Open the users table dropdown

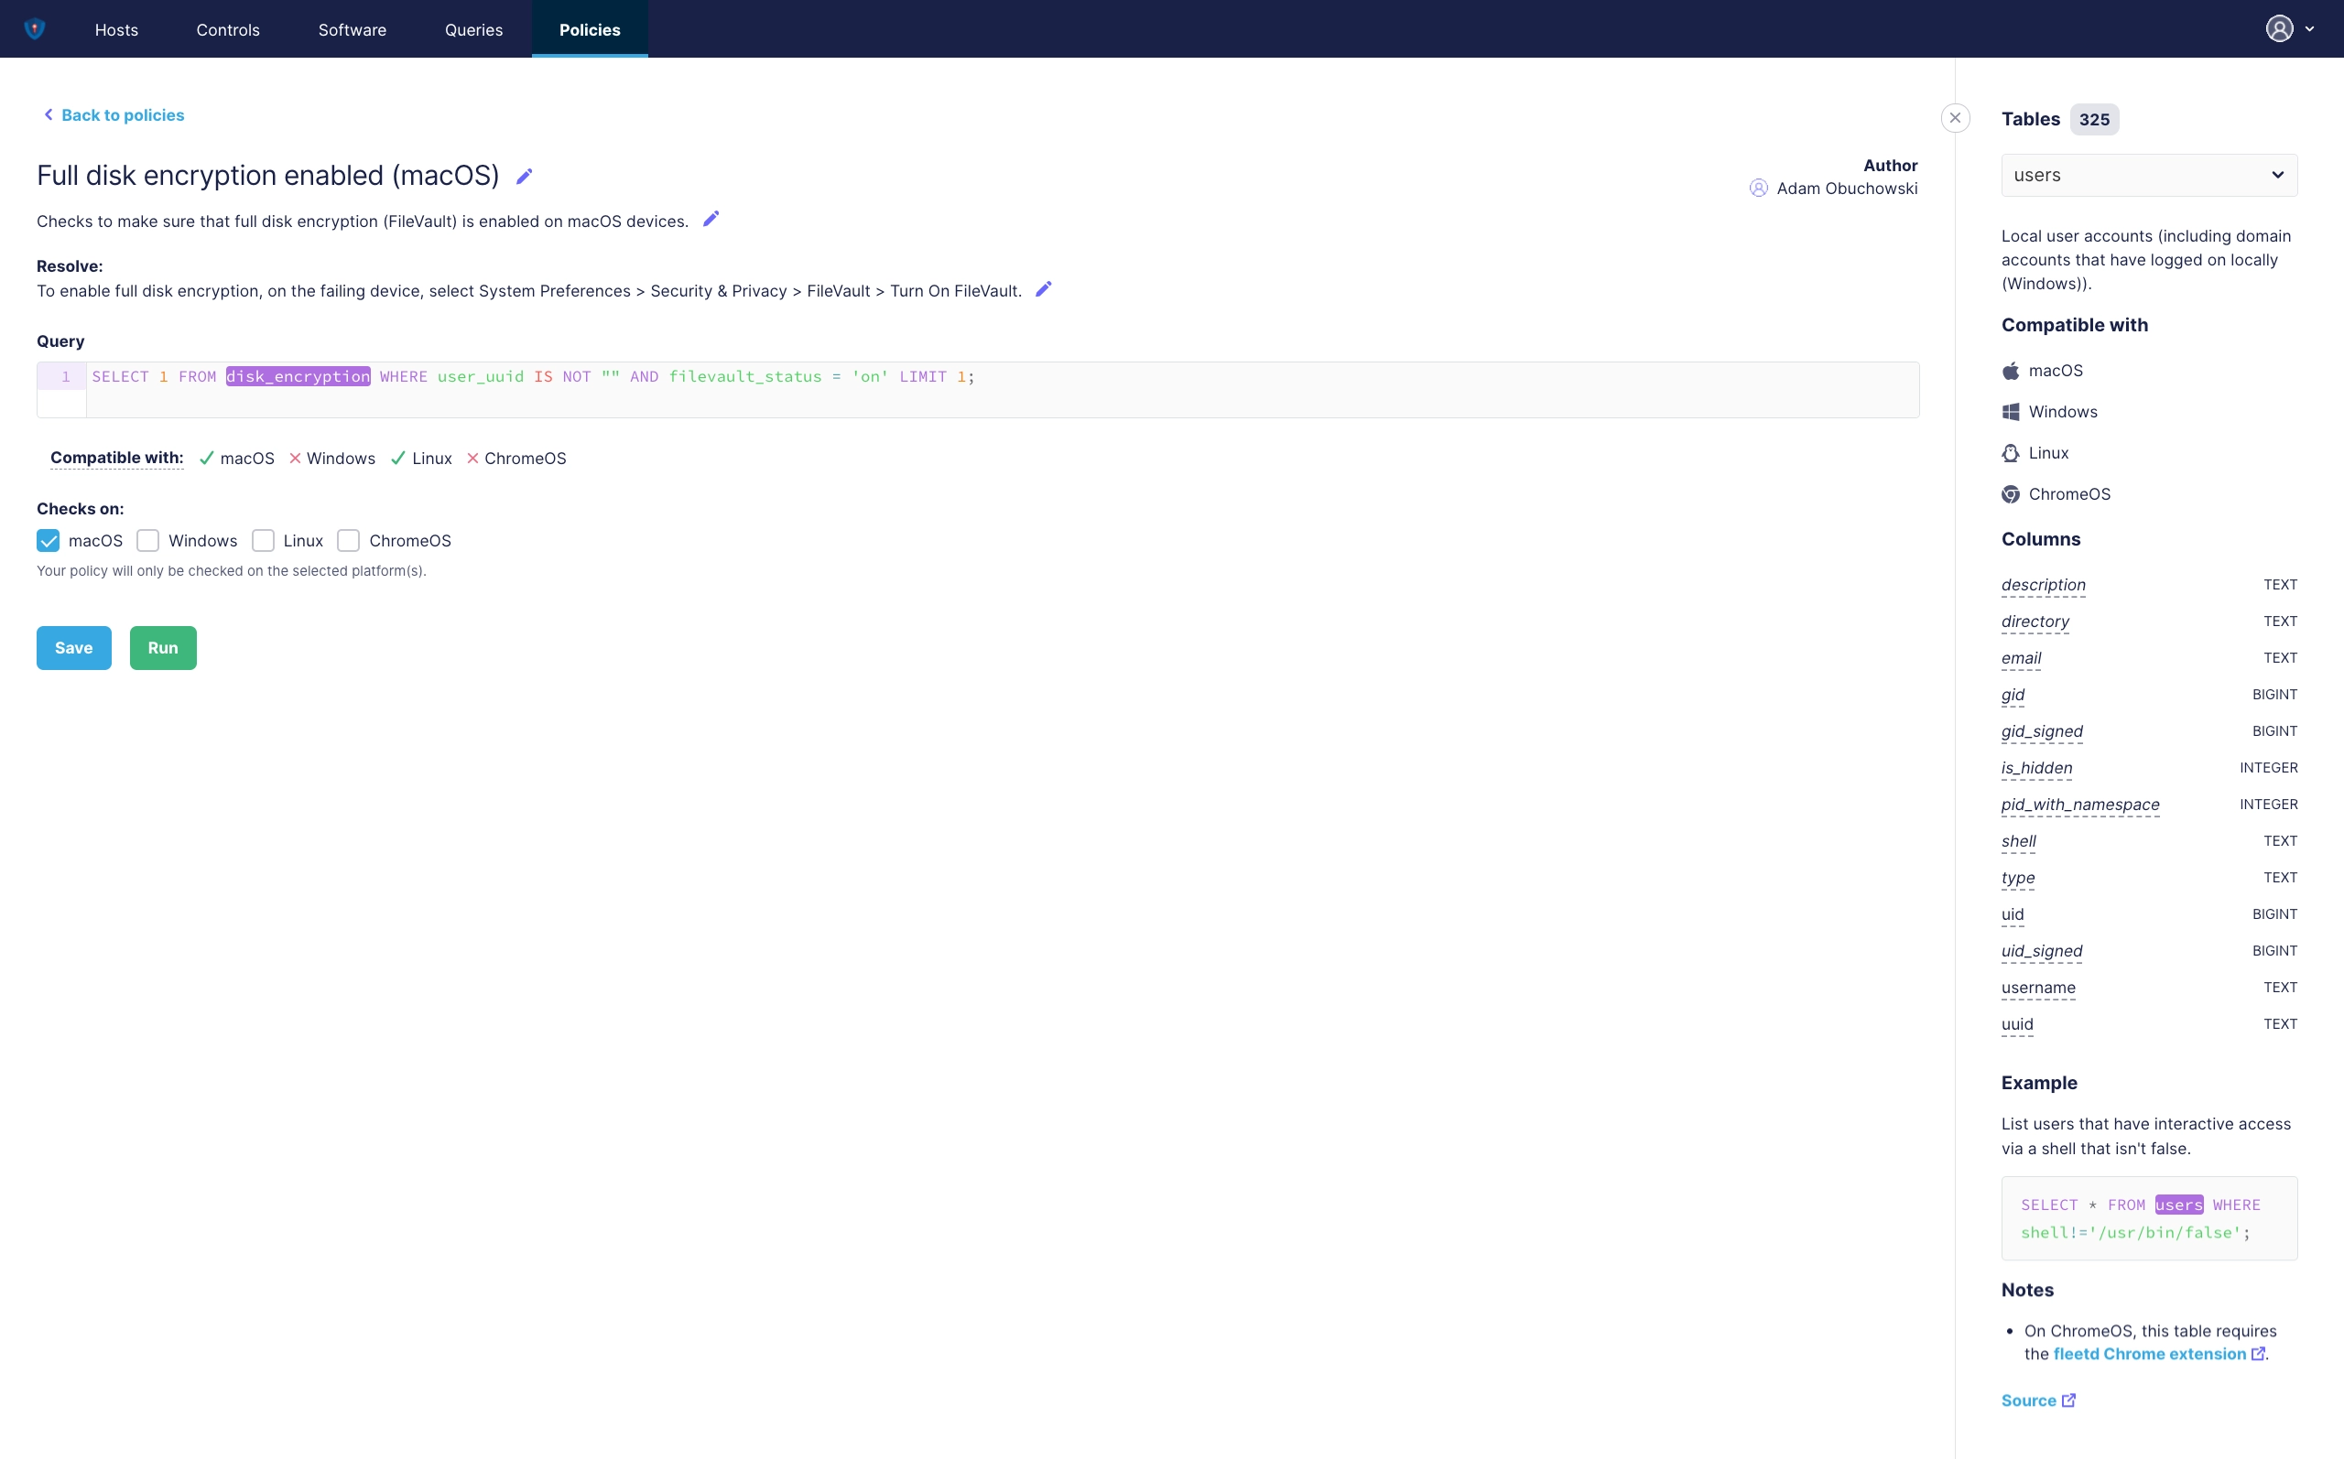tap(2149, 175)
